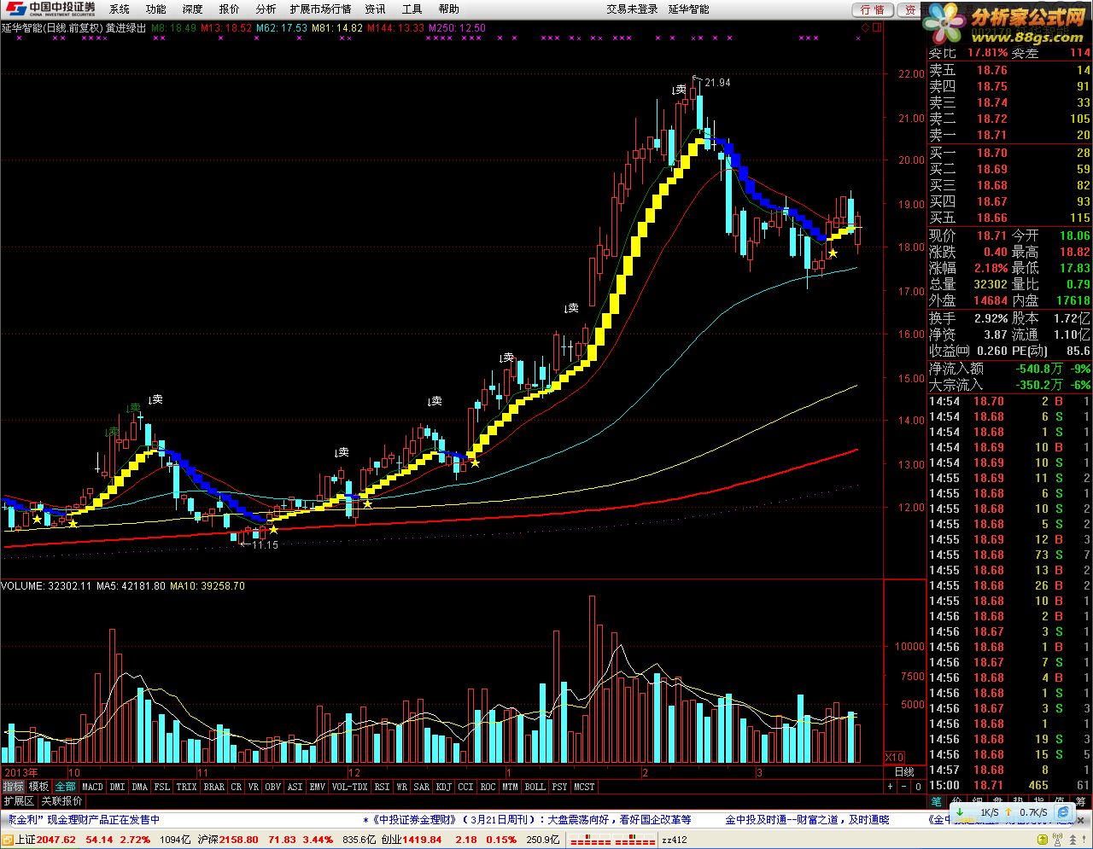
Task: Click the 日线 period selector
Action: [x=904, y=771]
